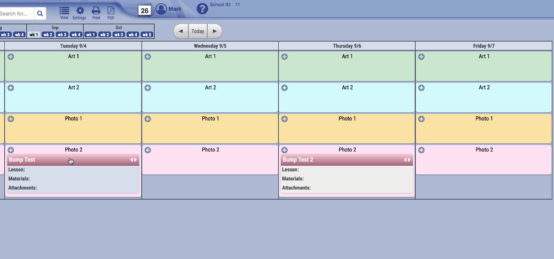Select Oct wk 5 tab
The width and height of the screenshot is (554, 259).
147,35
